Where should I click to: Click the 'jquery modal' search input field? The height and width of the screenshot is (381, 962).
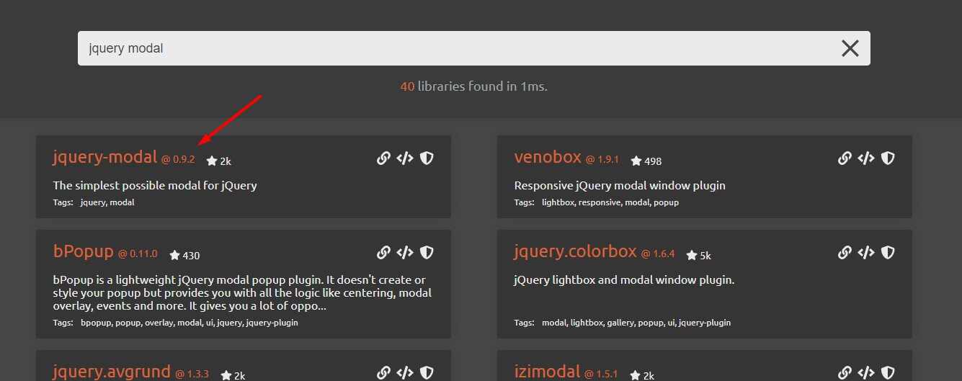click(474, 48)
